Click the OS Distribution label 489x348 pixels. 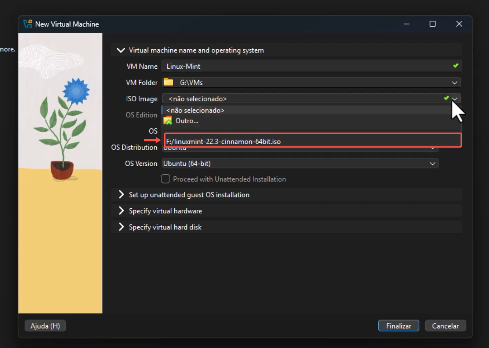coord(134,147)
